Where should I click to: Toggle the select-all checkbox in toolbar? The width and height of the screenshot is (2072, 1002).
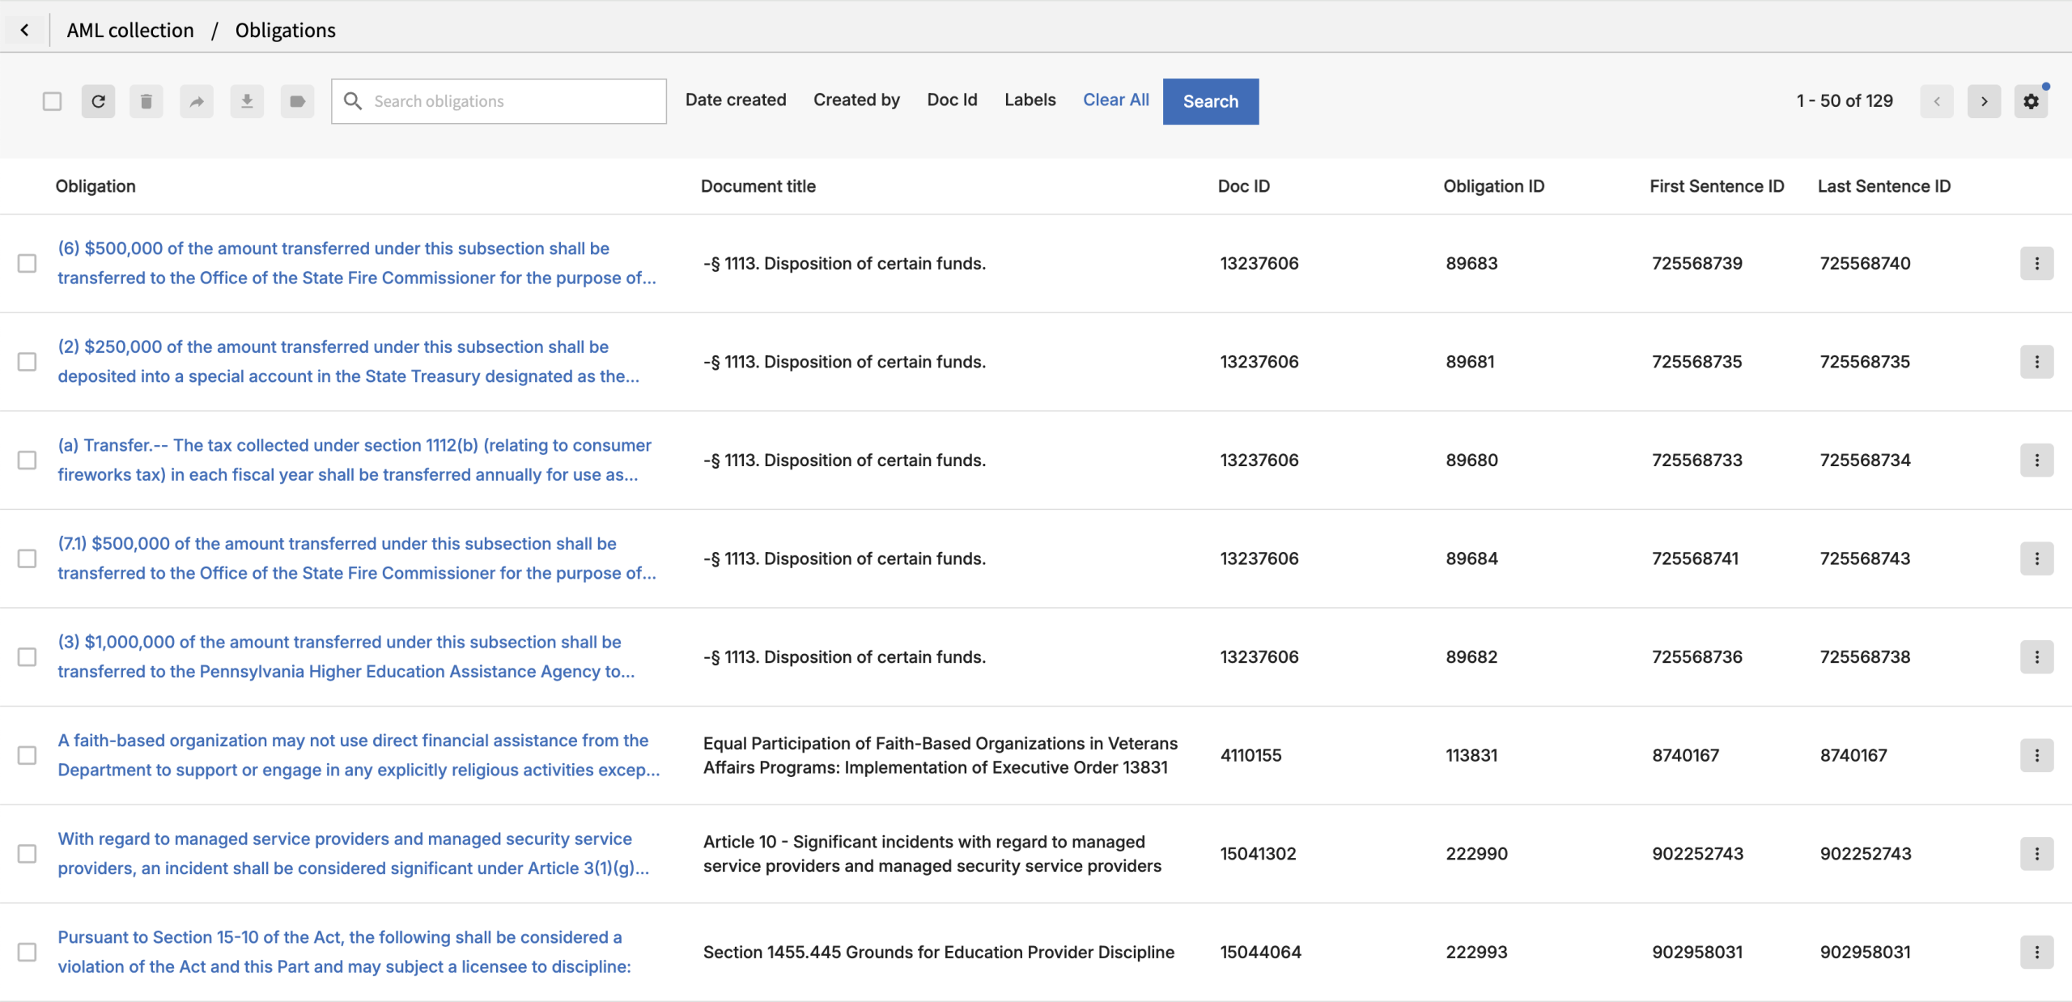53,101
